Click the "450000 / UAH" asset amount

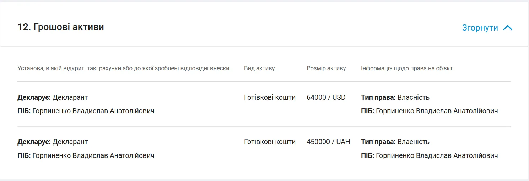tap(328, 142)
